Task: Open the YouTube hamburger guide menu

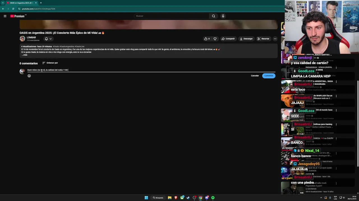Action: pyautogui.click(x=5, y=16)
